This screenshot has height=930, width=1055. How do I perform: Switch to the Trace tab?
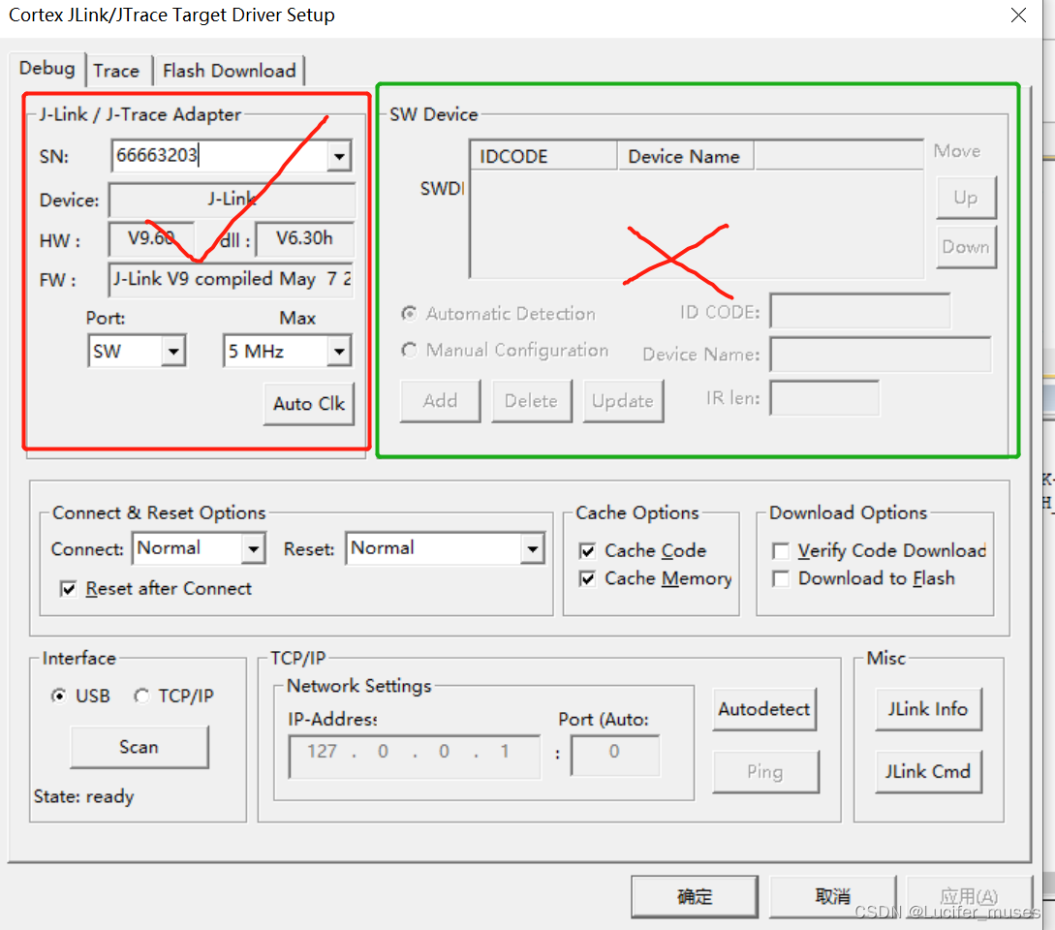pos(117,70)
